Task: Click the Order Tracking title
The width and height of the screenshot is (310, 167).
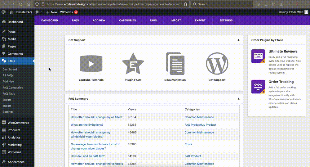Action: click(x=281, y=82)
